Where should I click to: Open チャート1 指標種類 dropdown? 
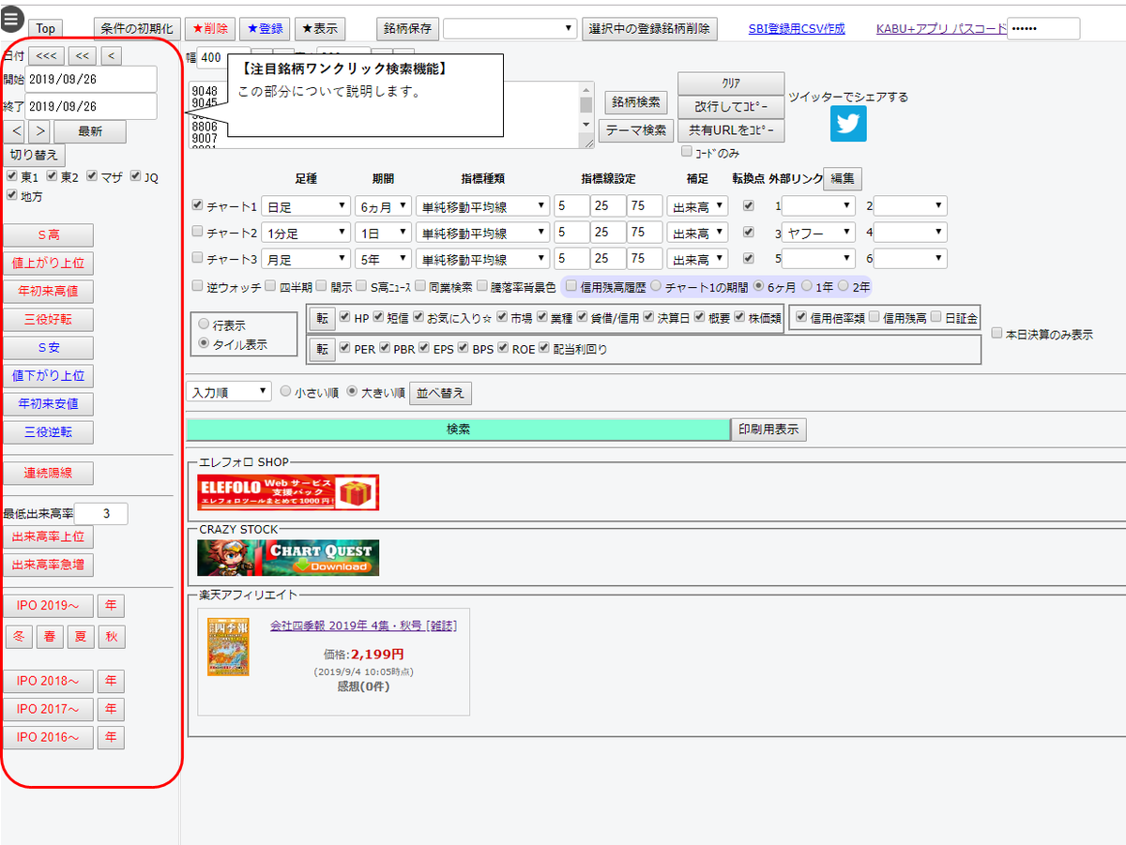click(482, 206)
